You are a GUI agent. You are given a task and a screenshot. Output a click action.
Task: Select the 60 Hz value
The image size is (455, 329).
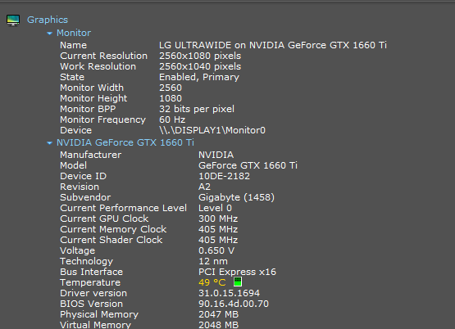pos(172,119)
